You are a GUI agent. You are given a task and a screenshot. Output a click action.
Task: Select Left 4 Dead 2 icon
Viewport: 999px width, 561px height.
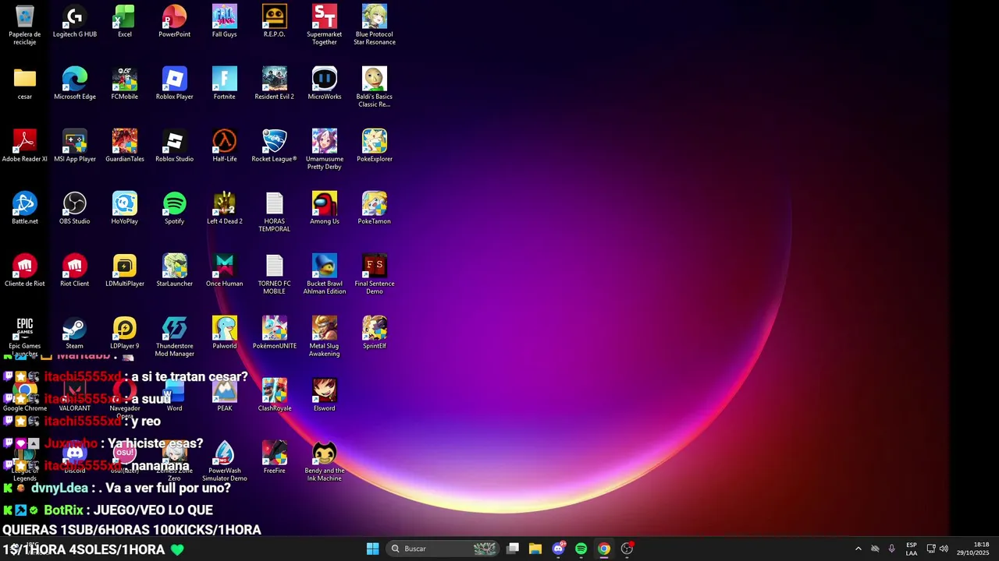click(x=225, y=208)
